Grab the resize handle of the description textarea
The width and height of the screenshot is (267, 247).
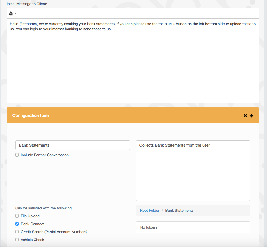point(249,199)
